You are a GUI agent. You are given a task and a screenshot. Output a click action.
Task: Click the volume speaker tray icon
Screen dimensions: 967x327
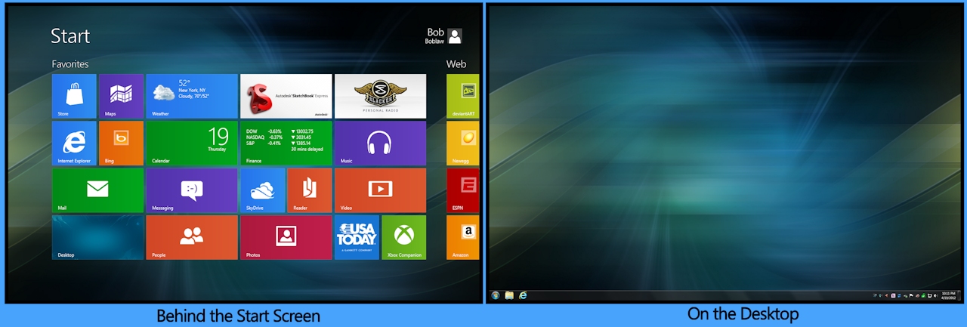(x=936, y=295)
